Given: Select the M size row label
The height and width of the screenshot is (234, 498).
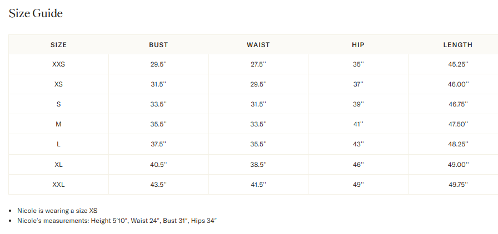Looking at the screenshot, I should [58, 124].
